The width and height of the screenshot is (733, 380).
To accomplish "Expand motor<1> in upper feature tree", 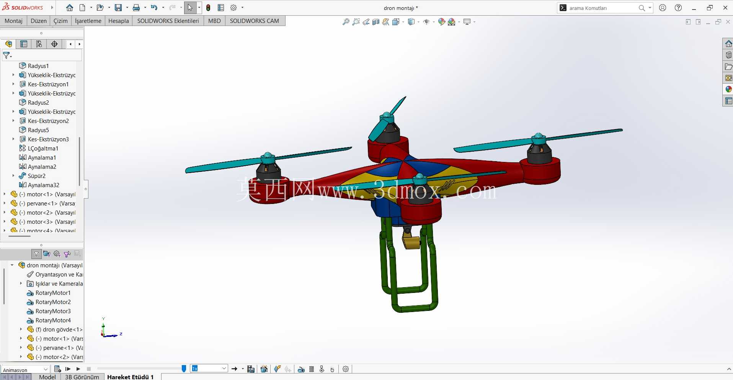I will [x=5, y=194].
